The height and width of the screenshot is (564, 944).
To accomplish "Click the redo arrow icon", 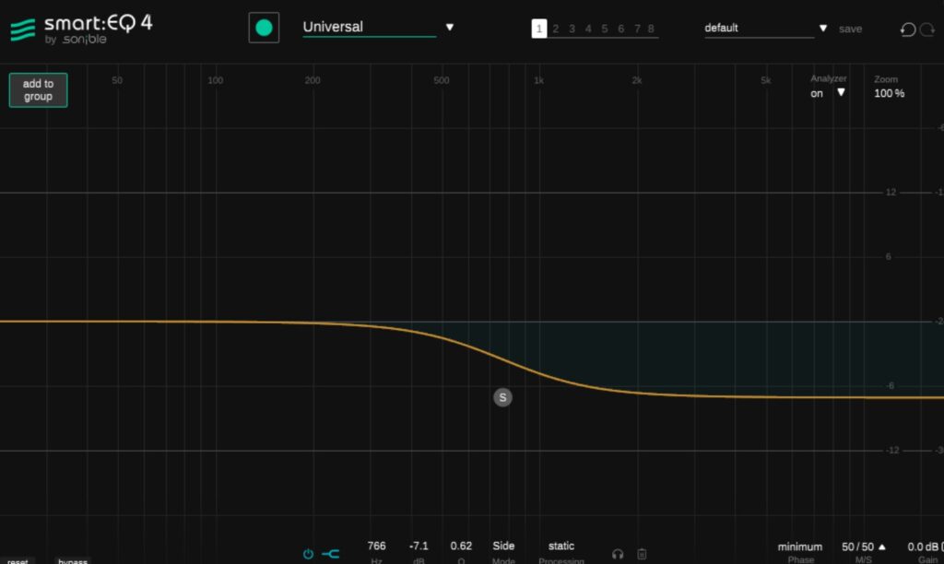I will tap(926, 29).
